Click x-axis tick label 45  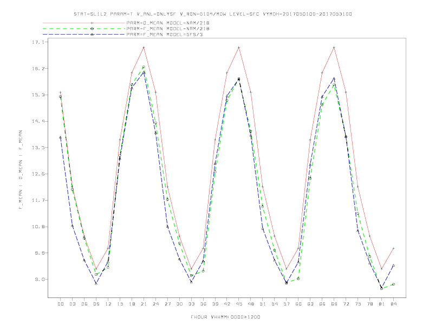(x=239, y=304)
